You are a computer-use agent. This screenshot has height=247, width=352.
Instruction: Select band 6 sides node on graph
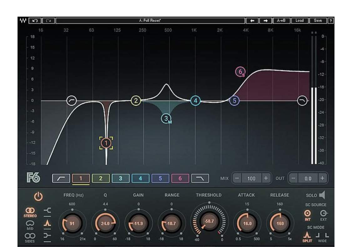(x=240, y=72)
